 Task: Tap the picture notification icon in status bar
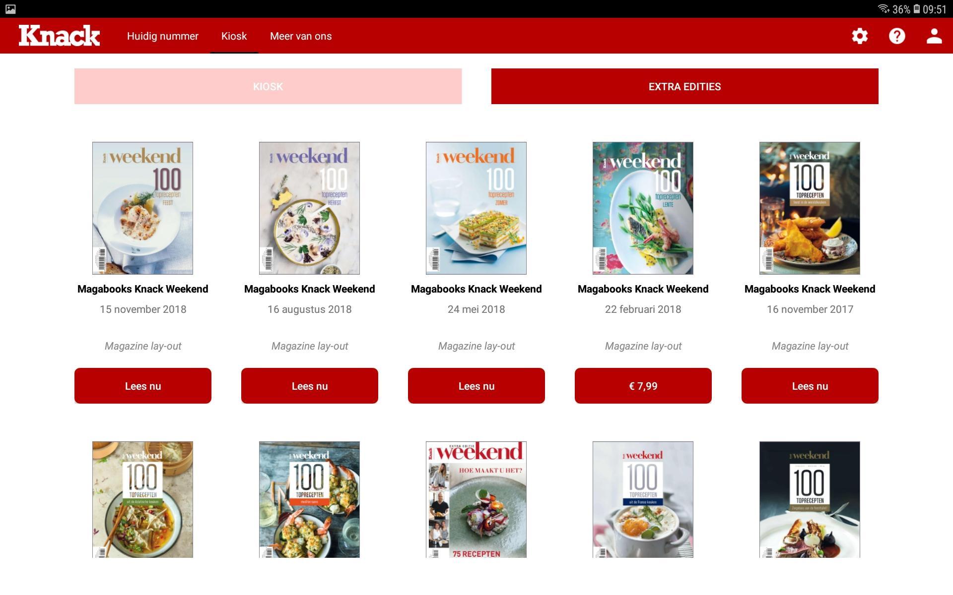pos(10,9)
